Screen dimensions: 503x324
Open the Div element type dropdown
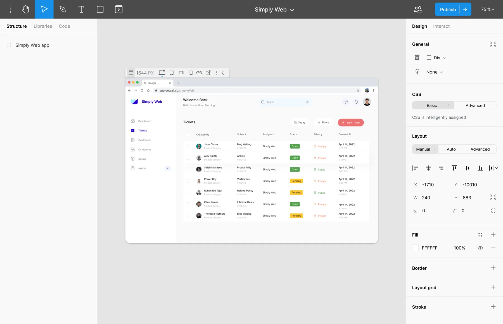[436, 58]
